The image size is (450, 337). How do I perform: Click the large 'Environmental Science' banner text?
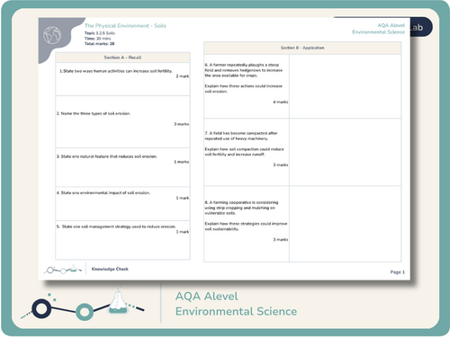[x=236, y=311]
